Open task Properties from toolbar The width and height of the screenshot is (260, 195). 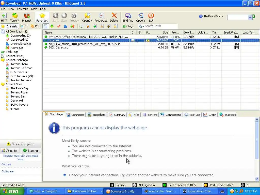click(101, 17)
